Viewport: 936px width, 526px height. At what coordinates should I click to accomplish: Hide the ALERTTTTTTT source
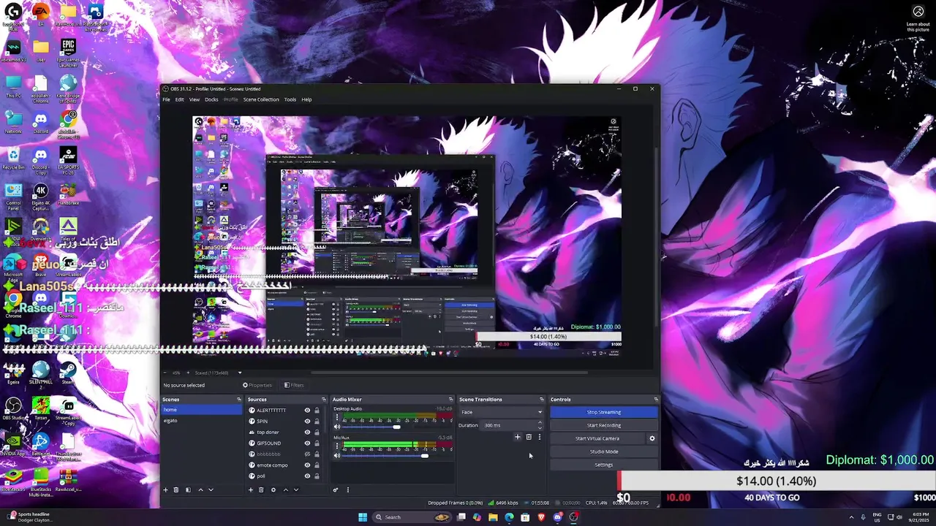[x=307, y=411]
